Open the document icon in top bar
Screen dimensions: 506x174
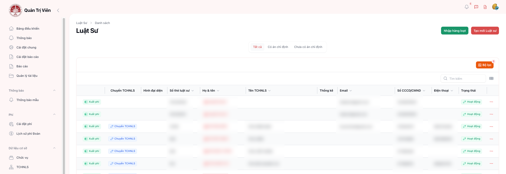(485, 7)
